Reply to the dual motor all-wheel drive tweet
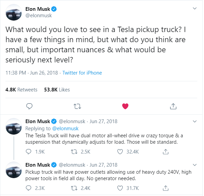This screenshot has height=196, width=204. point(28,151)
